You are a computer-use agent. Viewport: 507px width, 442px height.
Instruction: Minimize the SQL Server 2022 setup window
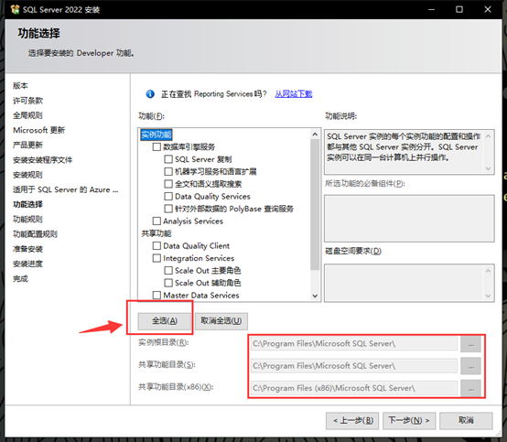[x=431, y=9]
